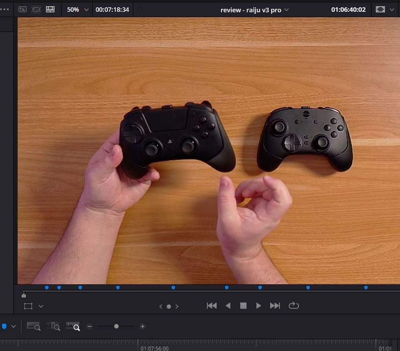Image resolution: width=400 pixels, height=351 pixels.
Task: Open the multicam viewer mode icon
Action: (x=50, y=9)
